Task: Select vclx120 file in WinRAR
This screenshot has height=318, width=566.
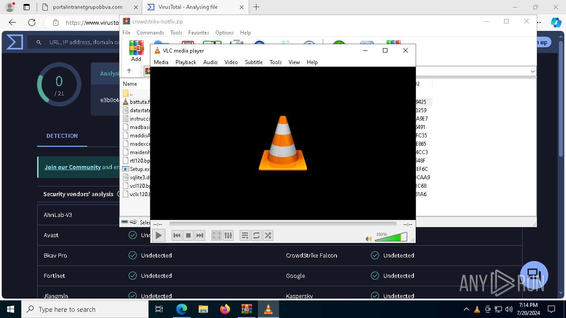Action: point(136,194)
